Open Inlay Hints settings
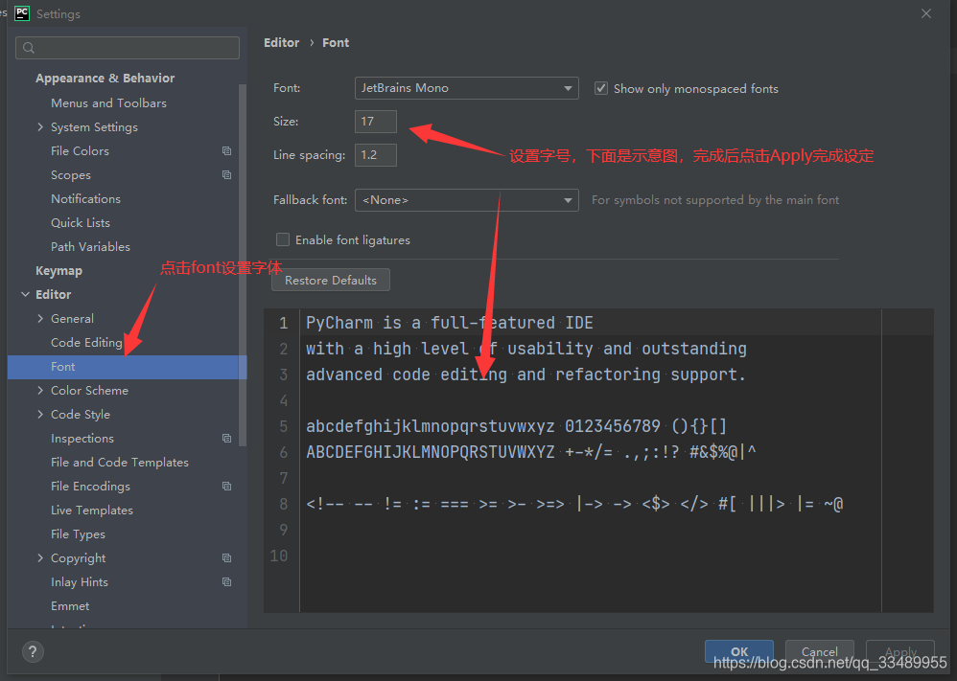Screen dimensions: 957x681 (80, 581)
